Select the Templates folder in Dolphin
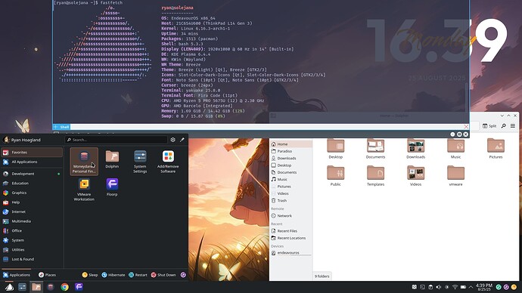The height and width of the screenshot is (293, 522). coord(375,176)
